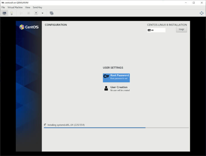Close the centos8 QEMU/KVM window
This screenshot has height=156, width=206.
coord(202,2)
